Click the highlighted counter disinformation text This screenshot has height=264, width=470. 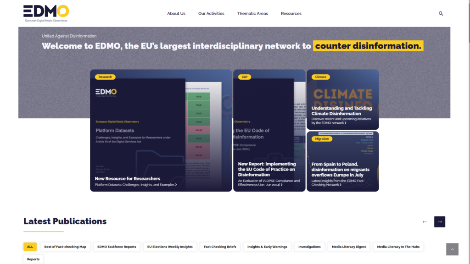tap(368, 46)
